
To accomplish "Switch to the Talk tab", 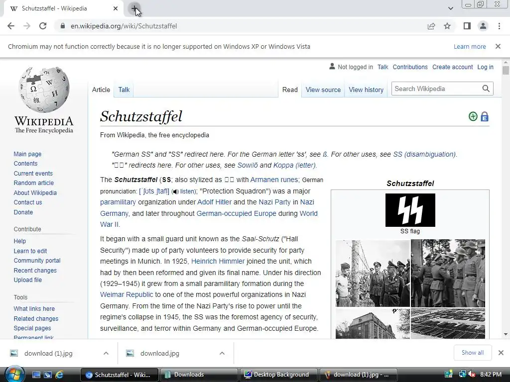I will (124, 90).
